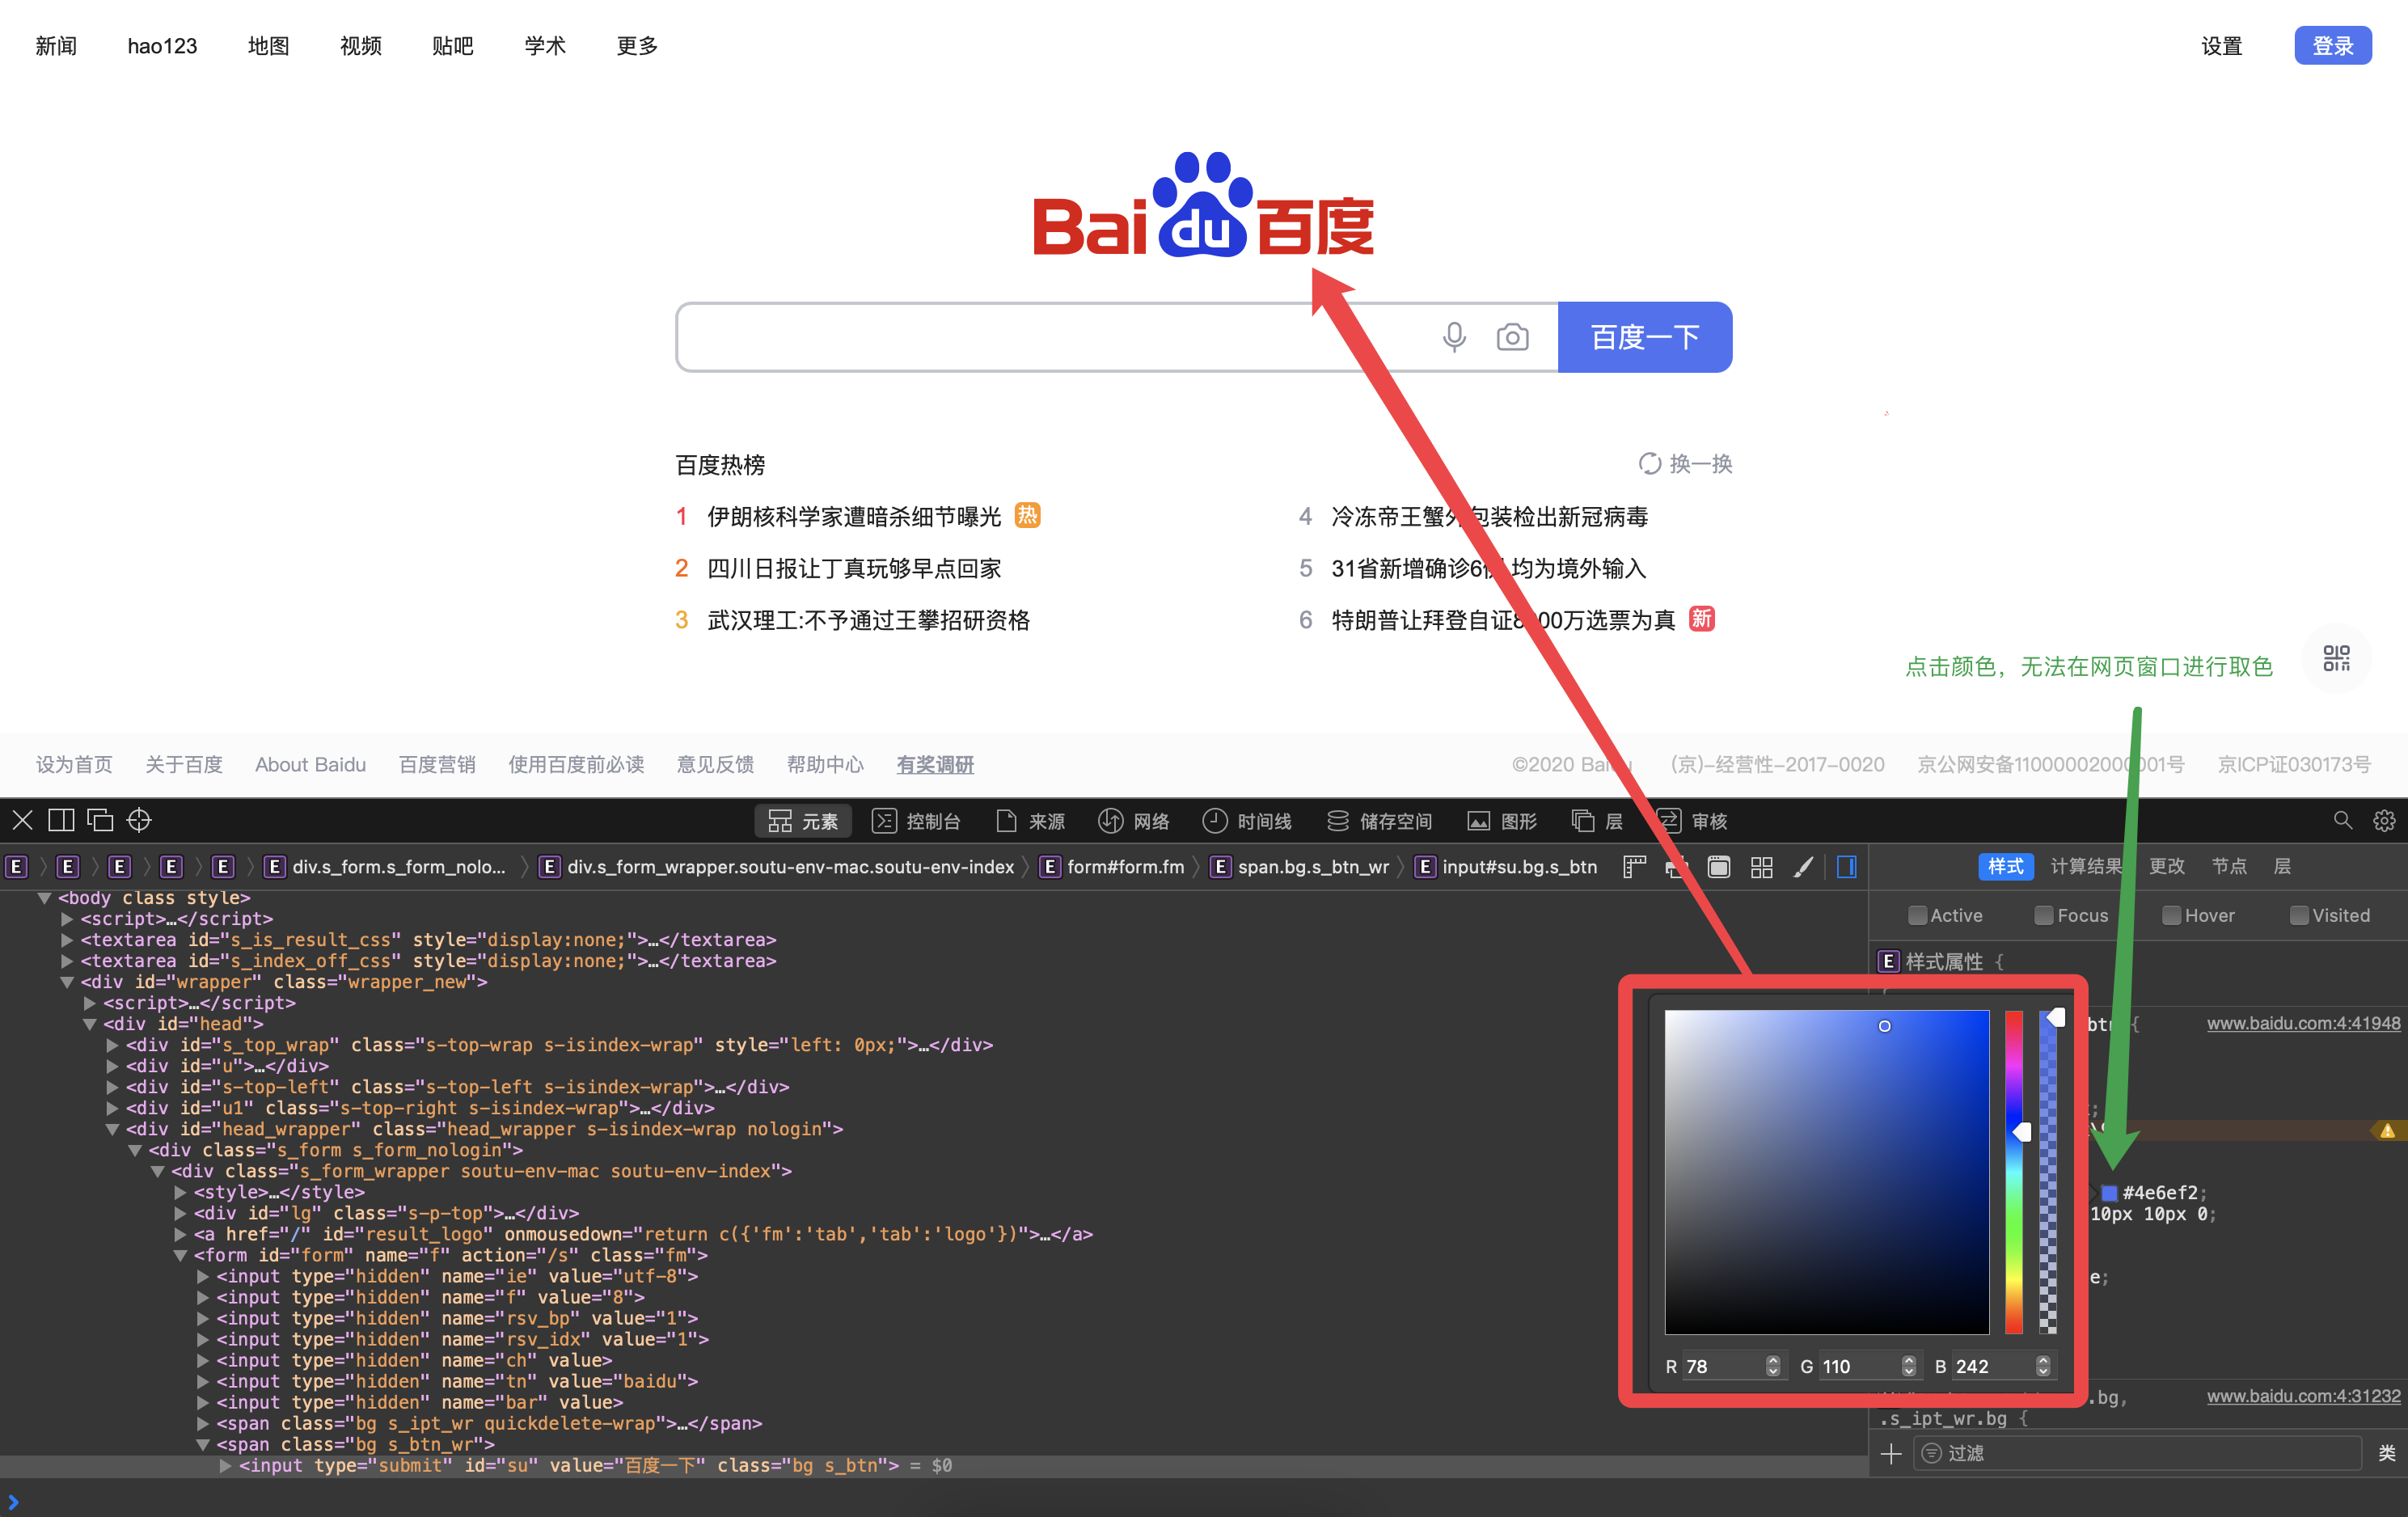Image resolution: width=2408 pixels, height=1517 pixels.
Task: Enable the Active pseudo-class checkbox
Action: click(1916, 915)
